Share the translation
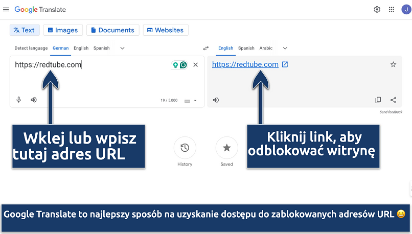Screen dimensions: 412x234 [394, 100]
